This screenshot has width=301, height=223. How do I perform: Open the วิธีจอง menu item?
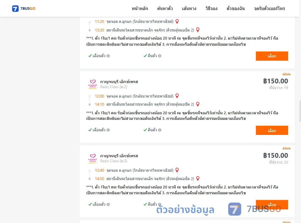(211, 8)
